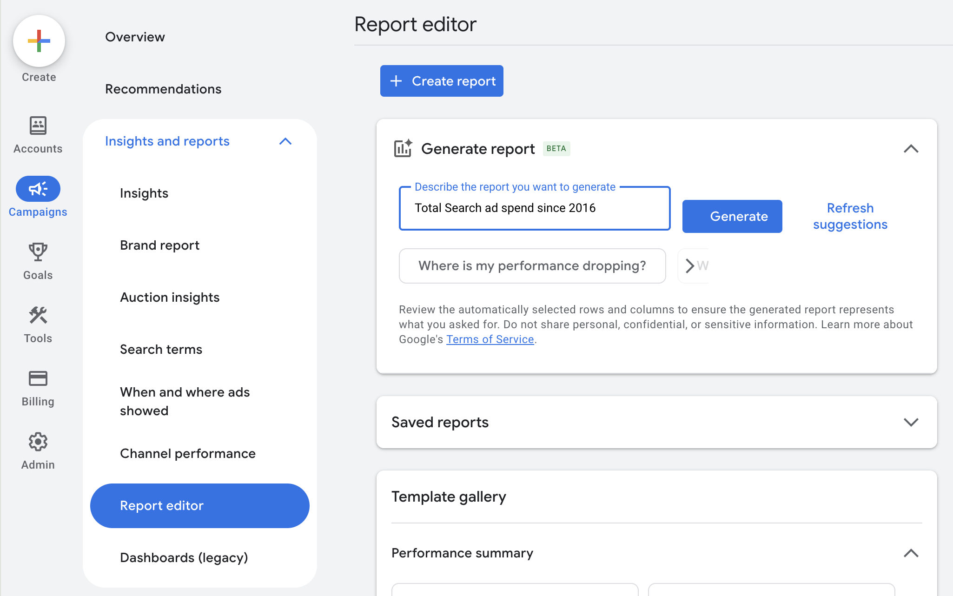The image size is (953, 596).
Task: Open When and where ads showed
Action: click(185, 402)
